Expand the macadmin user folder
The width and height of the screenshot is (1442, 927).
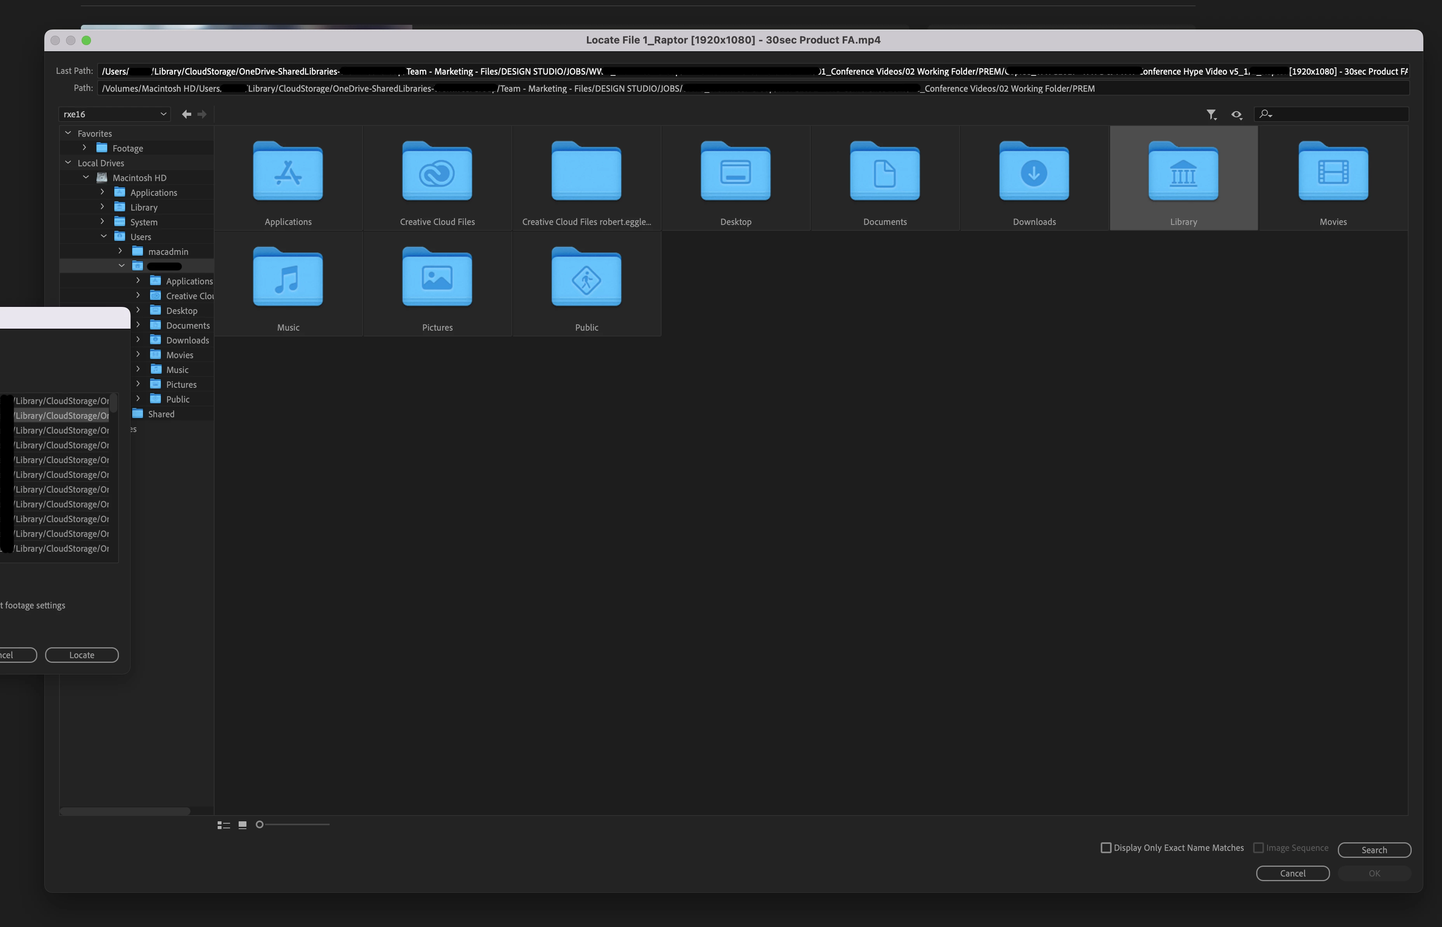(120, 251)
